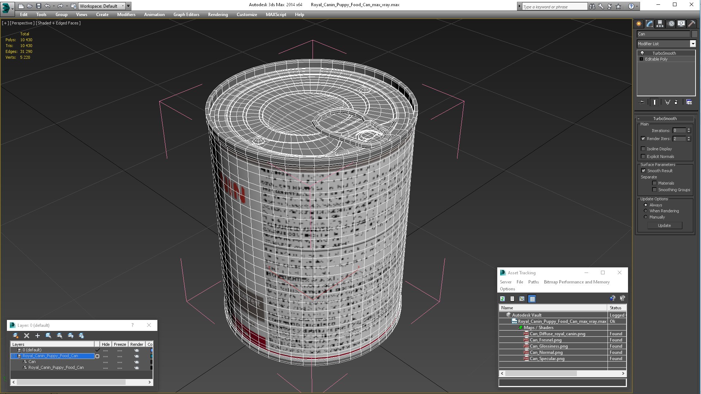Image resolution: width=701 pixels, height=394 pixels.
Task: Open the quick access toolbar customize arrow
Action: [x=129, y=6]
